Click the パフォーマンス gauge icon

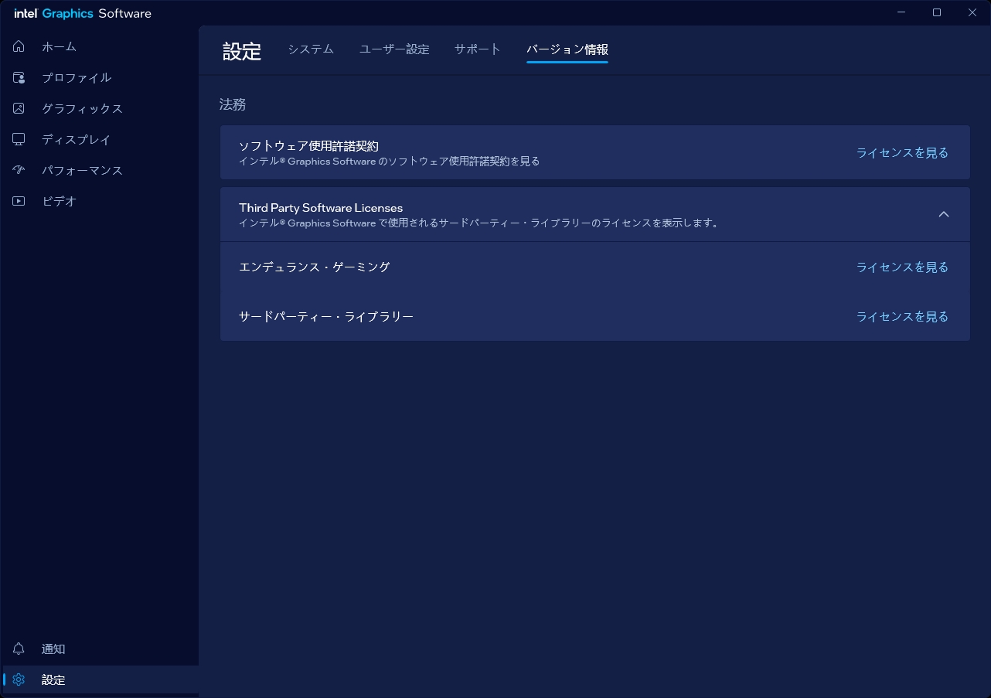point(19,170)
